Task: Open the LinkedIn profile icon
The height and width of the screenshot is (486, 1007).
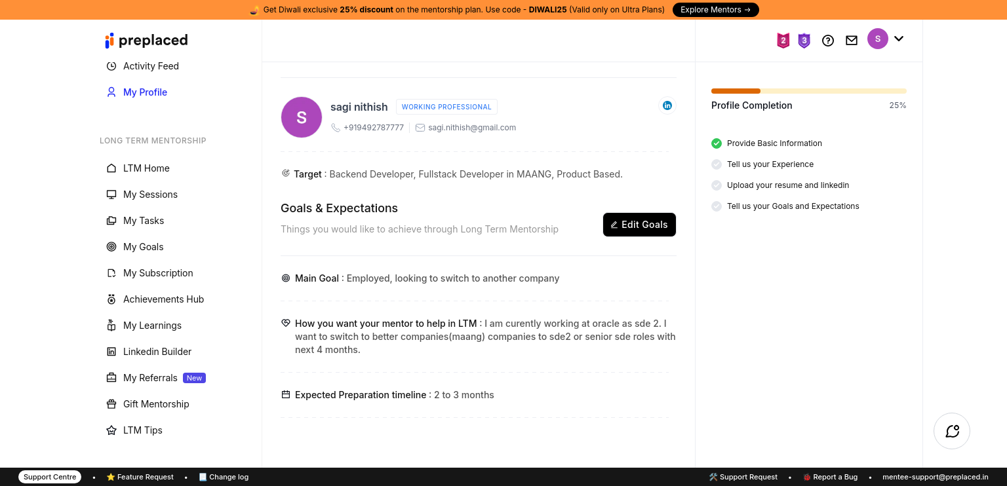Action: point(667,105)
